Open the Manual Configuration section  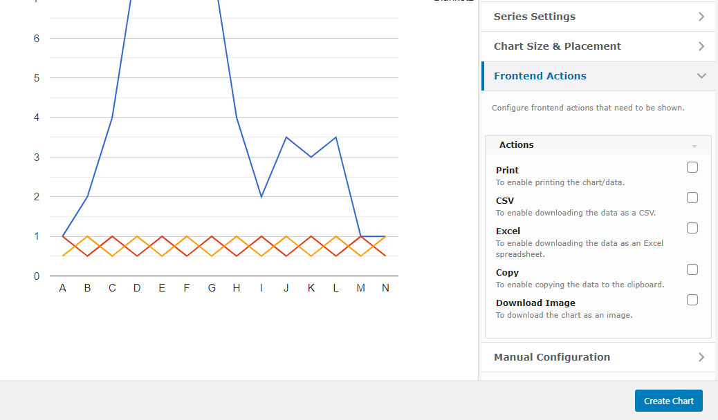click(552, 357)
